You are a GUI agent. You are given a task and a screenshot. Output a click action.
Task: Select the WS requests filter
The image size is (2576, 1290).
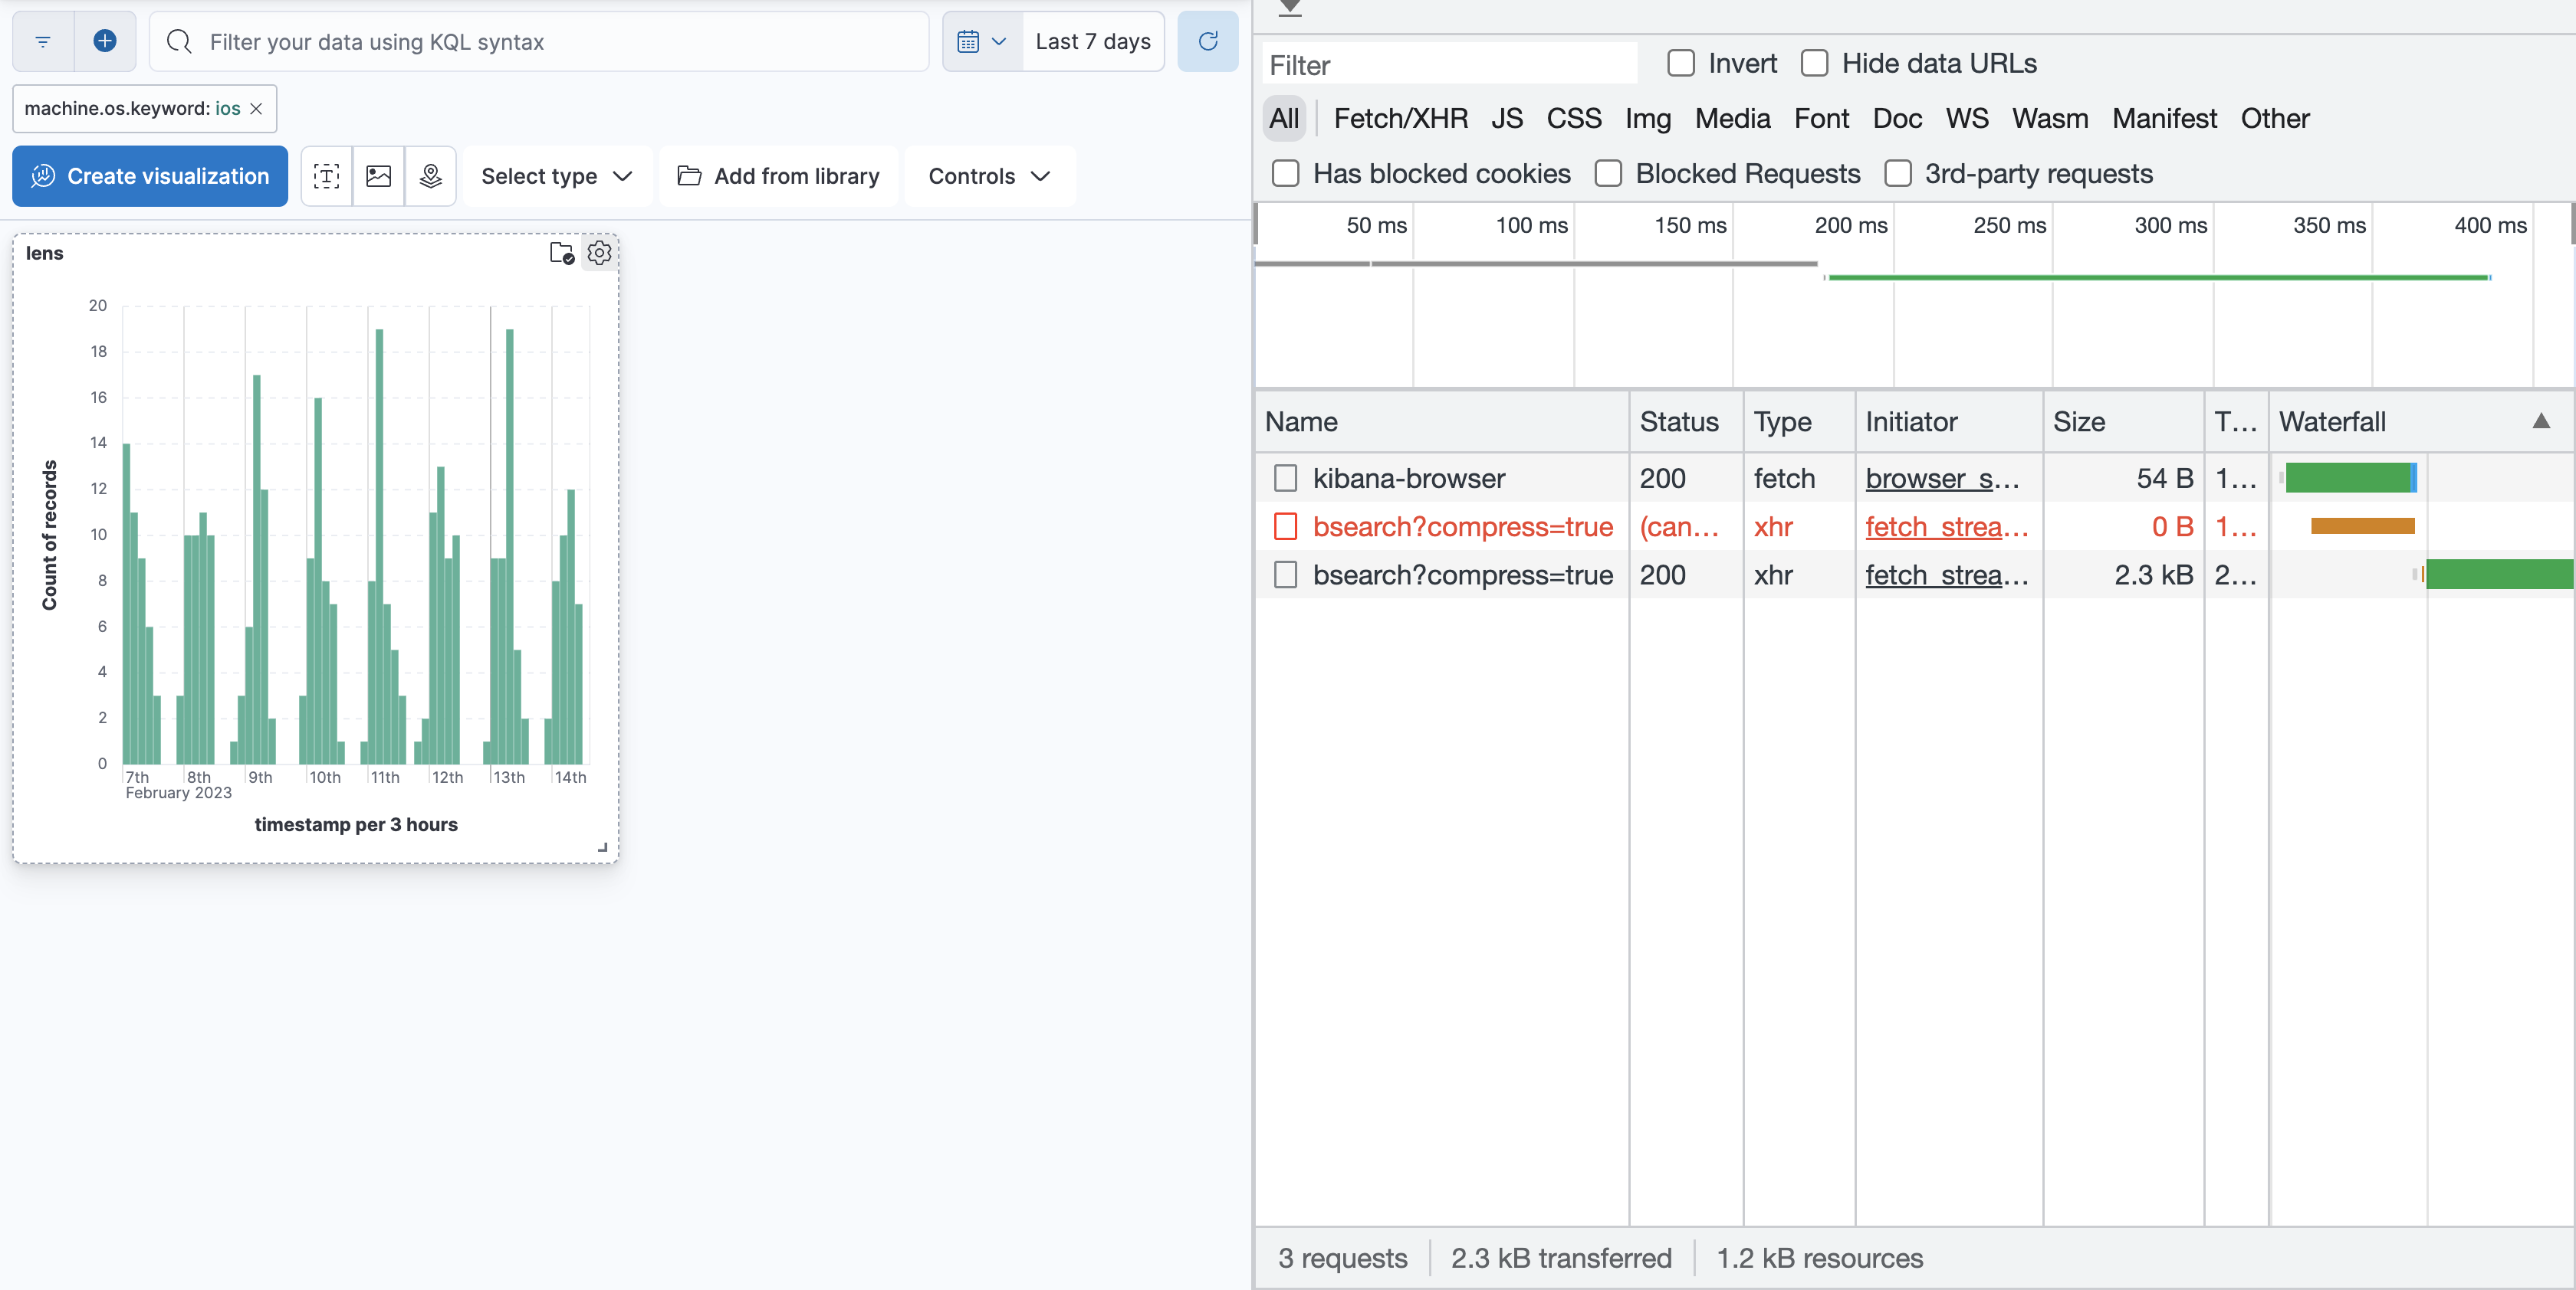[1966, 118]
